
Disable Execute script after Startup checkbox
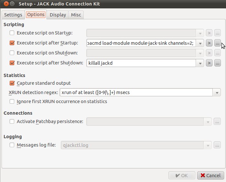tap(12, 43)
